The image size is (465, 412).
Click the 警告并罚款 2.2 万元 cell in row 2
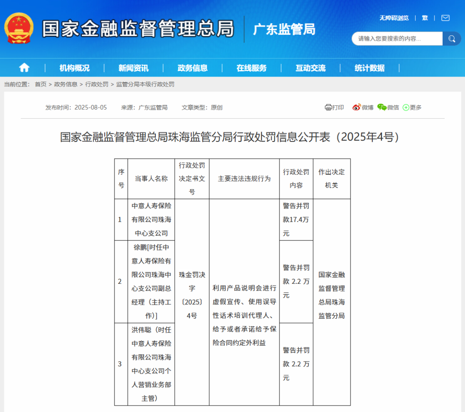point(296,281)
